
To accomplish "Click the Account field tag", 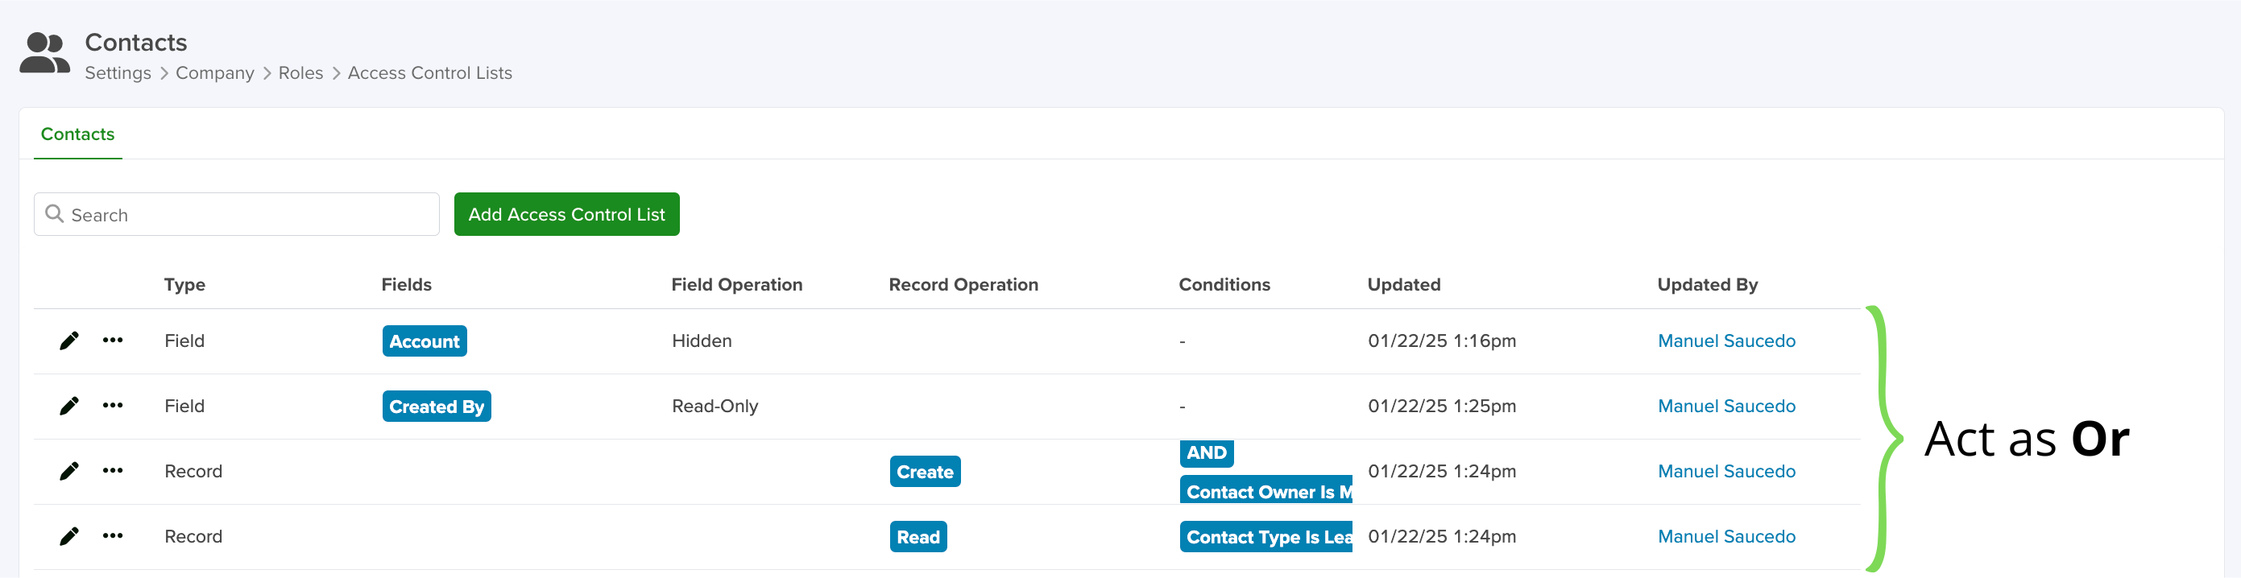I will (425, 341).
